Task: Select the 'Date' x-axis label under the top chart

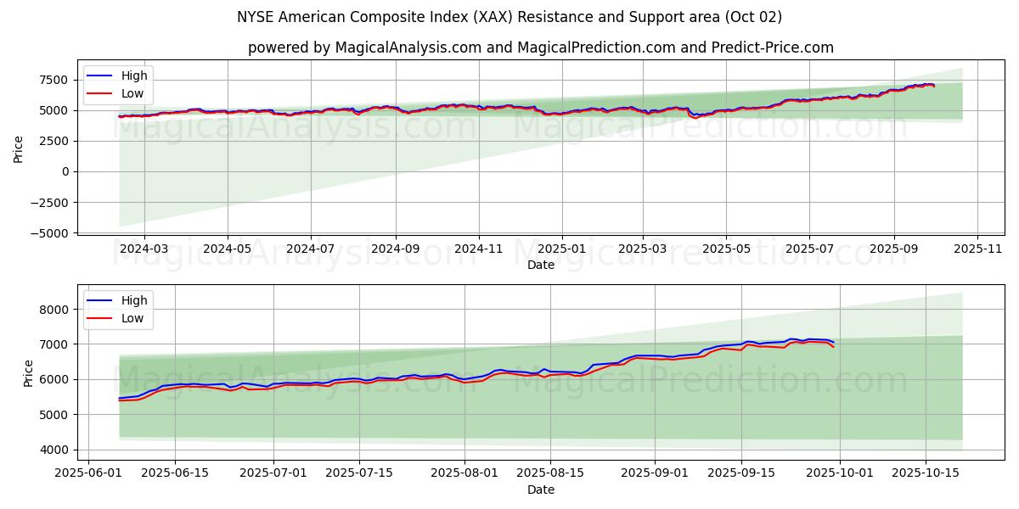Action: 540,265
